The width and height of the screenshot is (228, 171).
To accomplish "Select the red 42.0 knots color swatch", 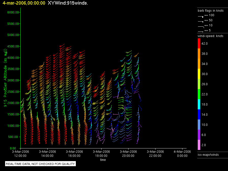I will (x=199, y=43).
